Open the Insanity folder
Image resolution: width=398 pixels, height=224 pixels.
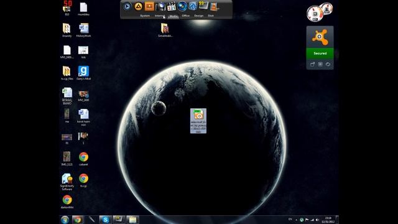click(67, 30)
